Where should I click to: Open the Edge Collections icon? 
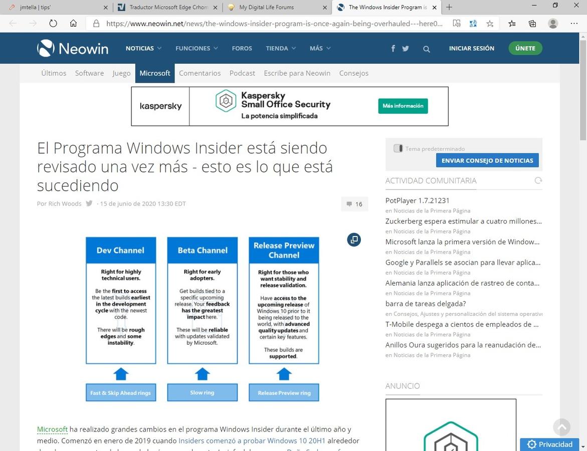tap(532, 24)
